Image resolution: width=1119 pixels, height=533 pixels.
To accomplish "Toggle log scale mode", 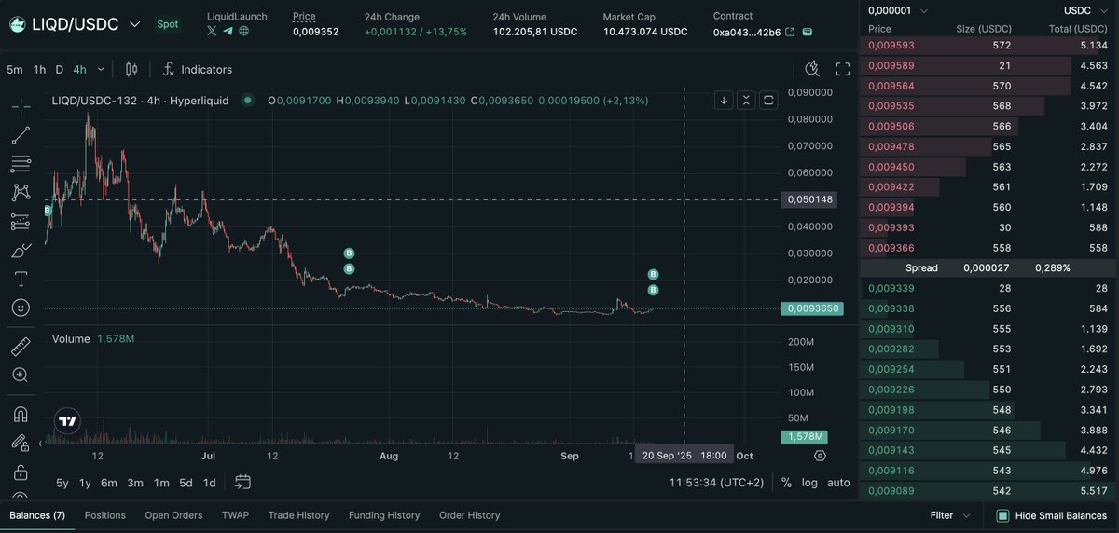I will point(809,483).
